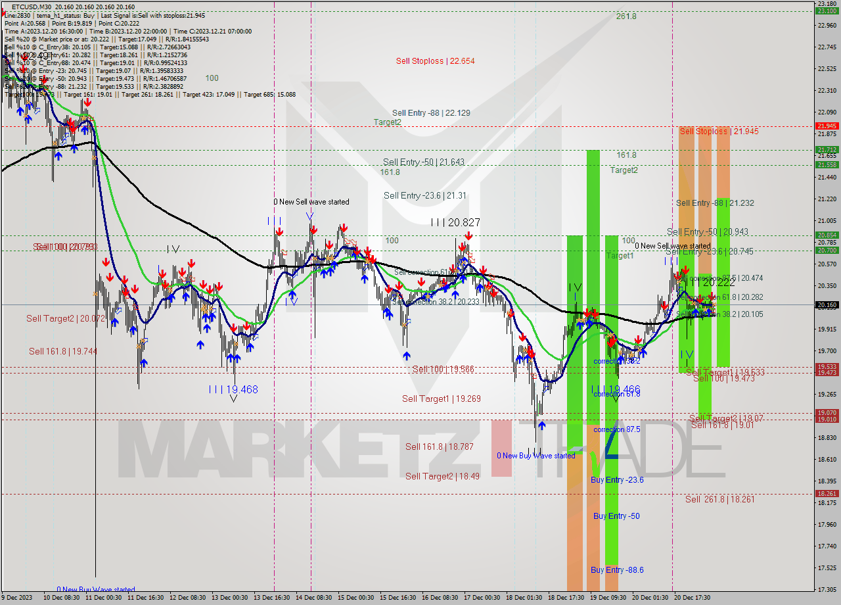Screen dimensions: 841x605
Task: Click the 'I I I 20.827' wave label
Action: point(455,223)
